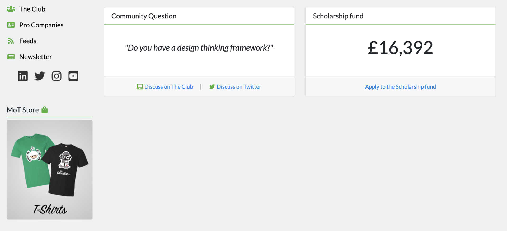Open the Newsletter sidebar entry
The image size is (507, 231).
(36, 57)
